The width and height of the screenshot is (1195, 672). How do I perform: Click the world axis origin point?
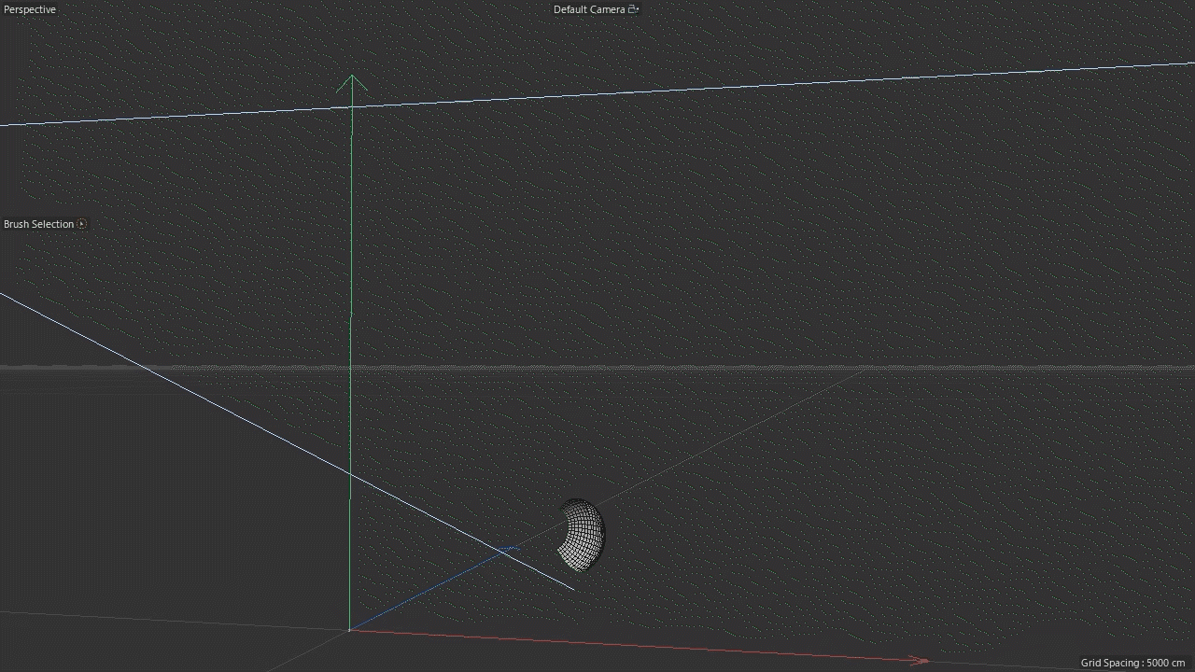click(x=350, y=630)
